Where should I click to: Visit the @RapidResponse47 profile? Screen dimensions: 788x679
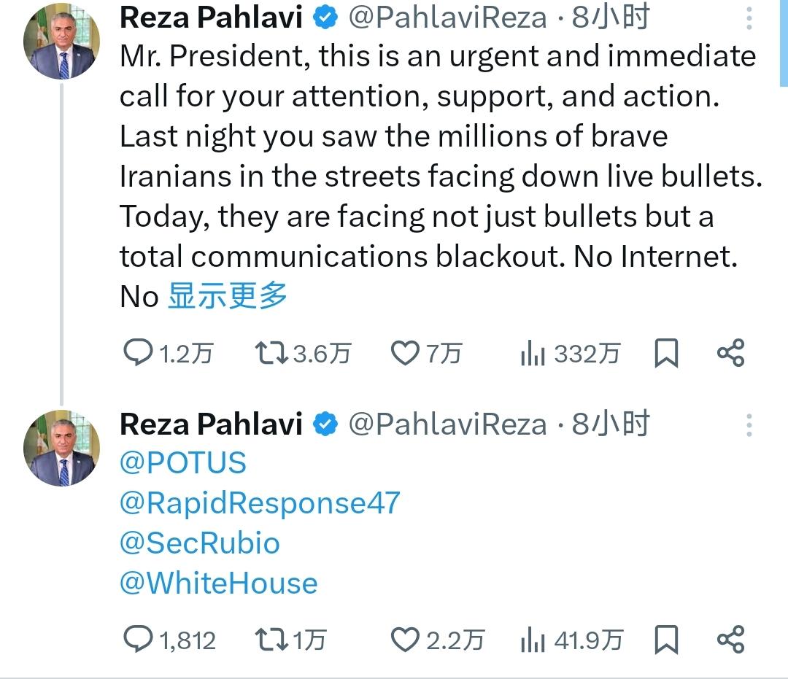pos(260,503)
